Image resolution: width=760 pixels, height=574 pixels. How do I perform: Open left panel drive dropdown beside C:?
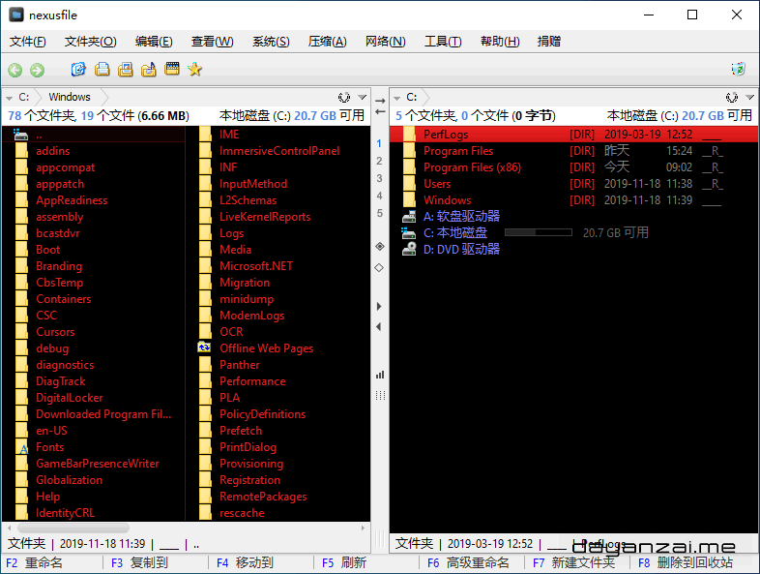point(9,98)
